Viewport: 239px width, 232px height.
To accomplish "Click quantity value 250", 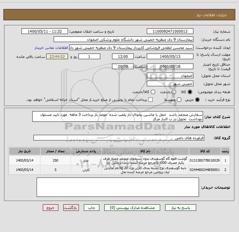I will (x=56, y=160).
